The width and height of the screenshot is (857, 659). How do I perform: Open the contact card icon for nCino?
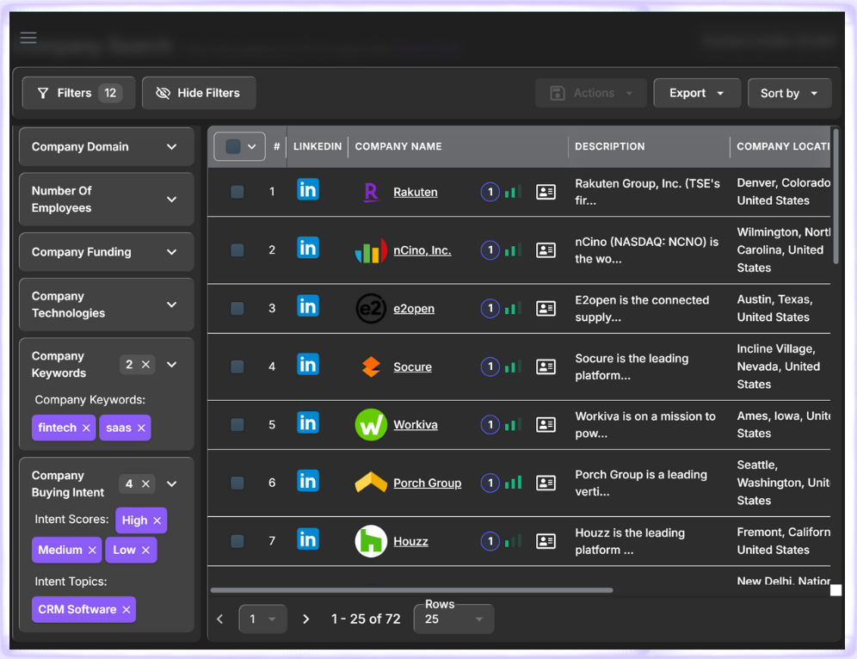[x=546, y=248]
